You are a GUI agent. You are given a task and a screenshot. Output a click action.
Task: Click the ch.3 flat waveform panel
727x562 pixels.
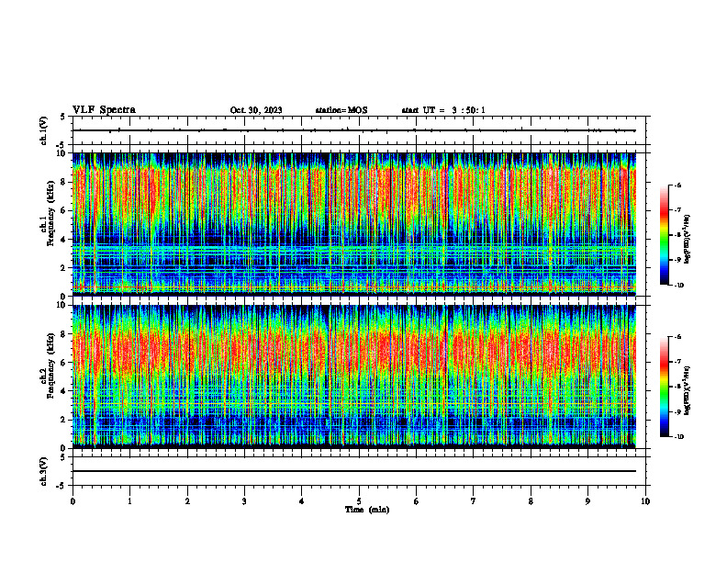point(359,471)
